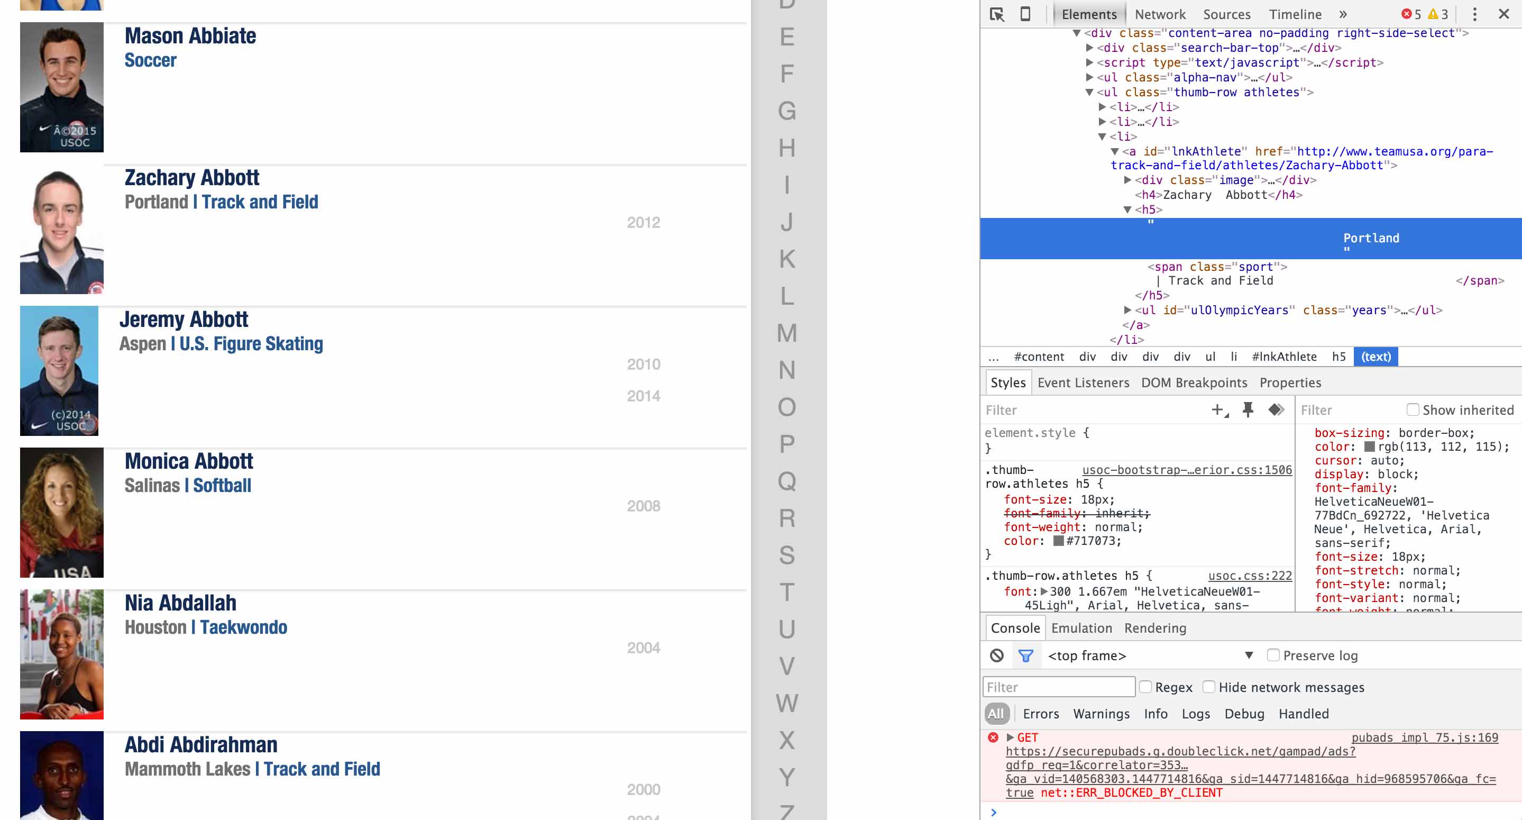Image resolution: width=1522 pixels, height=820 pixels.
Task: Select #lnkAthlete in the breadcrumb bar
Action: pos(1284,357)
